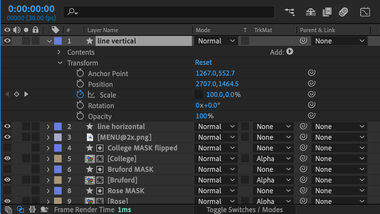Click the layer search field
The image size is (380, 214).
(169, 12)
